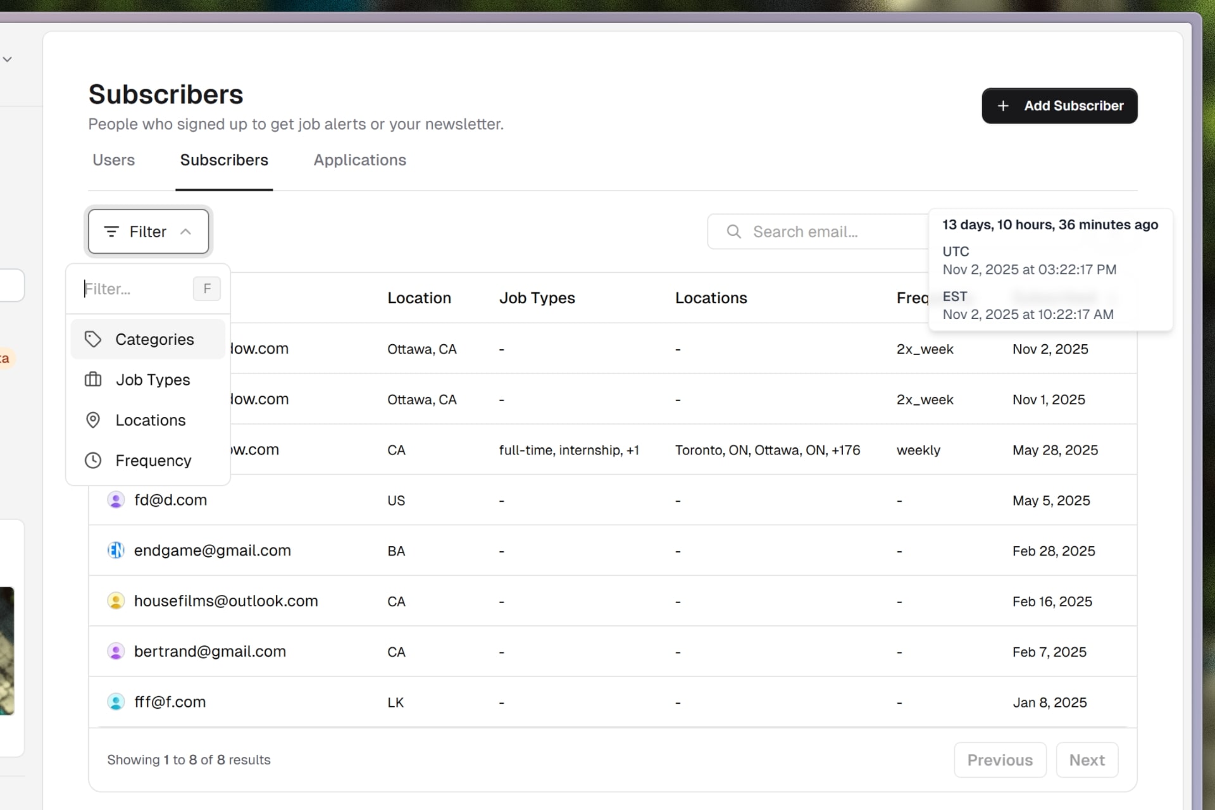The height and width of the screenshot is (810, 1215).
Task: Click the search magnifier icon
Action: point(733,231)
